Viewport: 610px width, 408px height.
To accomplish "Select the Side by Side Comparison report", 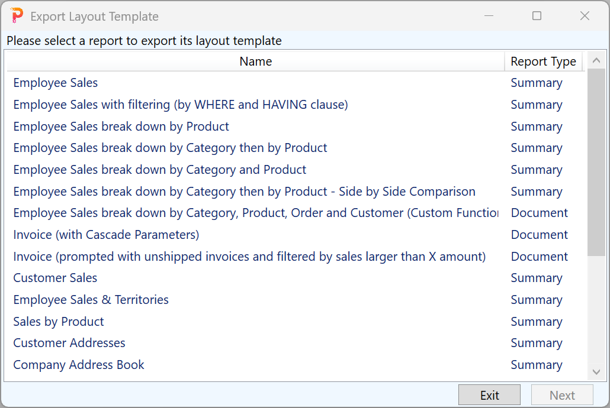I will pyautogui.click(x=244, y=191).
